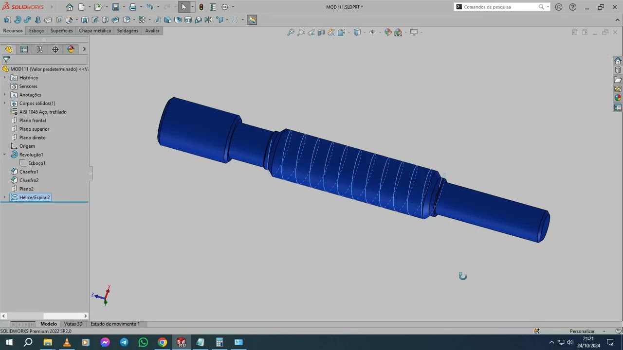Open SolidWorks Resources home in task pane

coord(618,61)
